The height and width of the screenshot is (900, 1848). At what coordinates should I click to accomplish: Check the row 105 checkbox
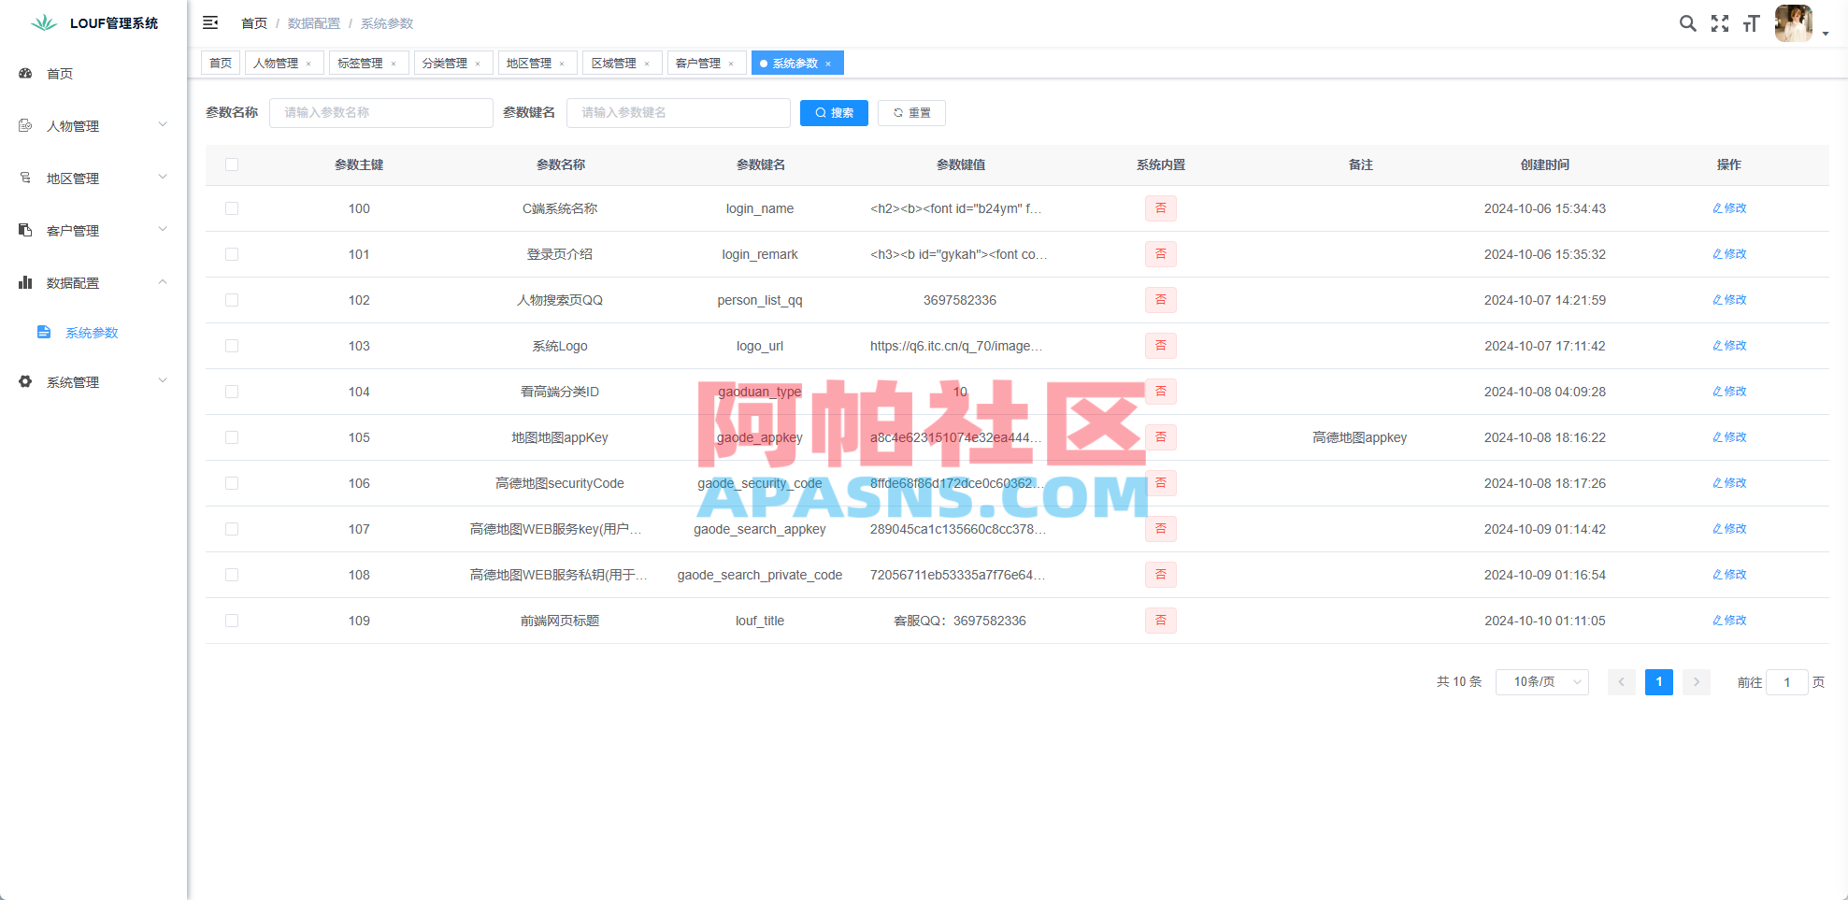tap(232, 437)
